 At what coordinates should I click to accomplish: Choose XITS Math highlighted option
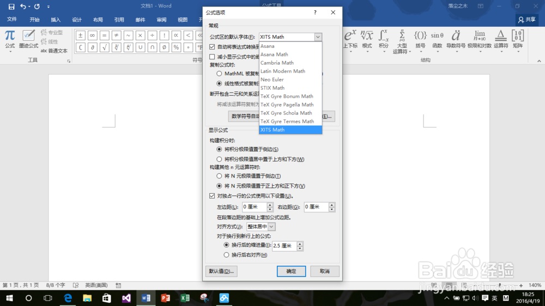tap(290, 130)
